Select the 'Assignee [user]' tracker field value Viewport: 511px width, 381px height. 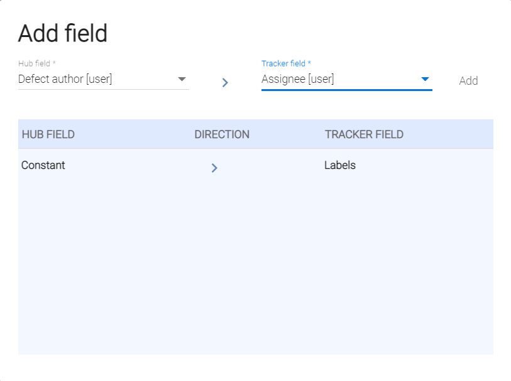298,79
